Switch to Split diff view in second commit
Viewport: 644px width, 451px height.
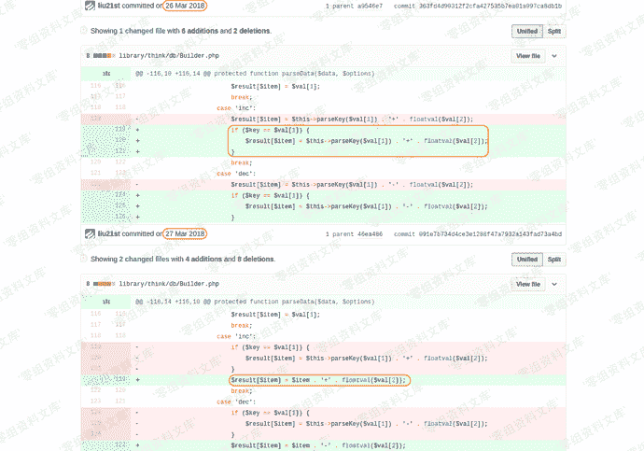click(554, 260)
